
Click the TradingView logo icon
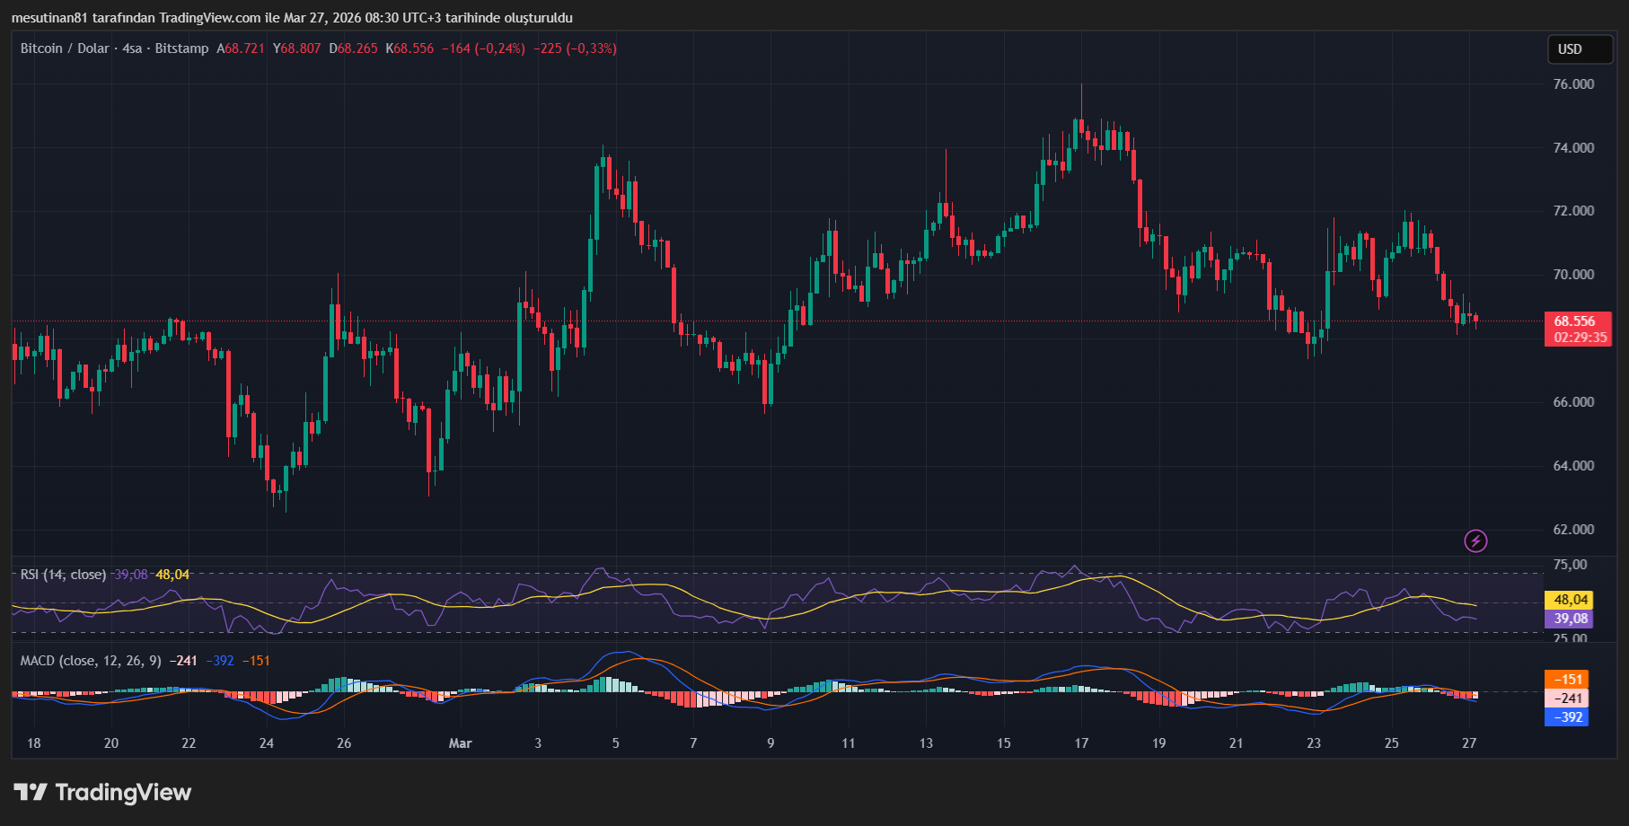click(30, 792)
